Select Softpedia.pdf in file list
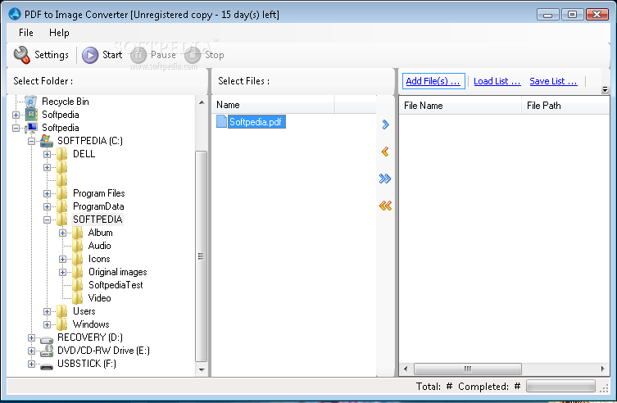 pyautogui.click(x=255, y=122)
